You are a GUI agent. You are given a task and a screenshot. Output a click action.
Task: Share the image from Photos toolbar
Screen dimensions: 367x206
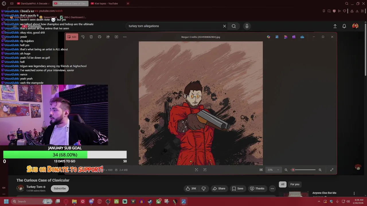108,37
